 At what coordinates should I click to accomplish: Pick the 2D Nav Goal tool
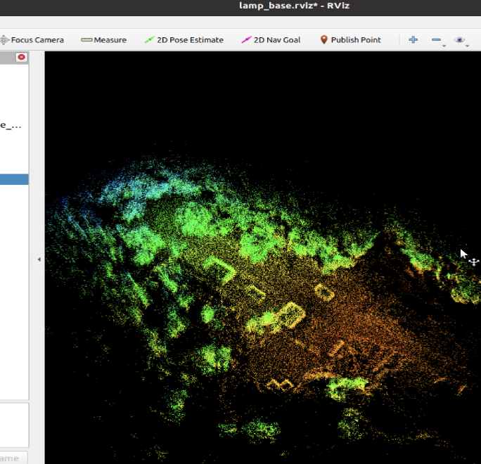pos(270,40)
